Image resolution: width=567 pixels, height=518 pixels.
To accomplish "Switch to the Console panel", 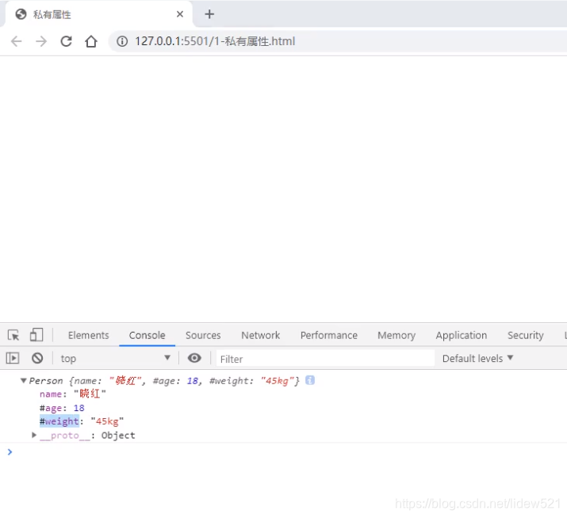I will (147, 335).
